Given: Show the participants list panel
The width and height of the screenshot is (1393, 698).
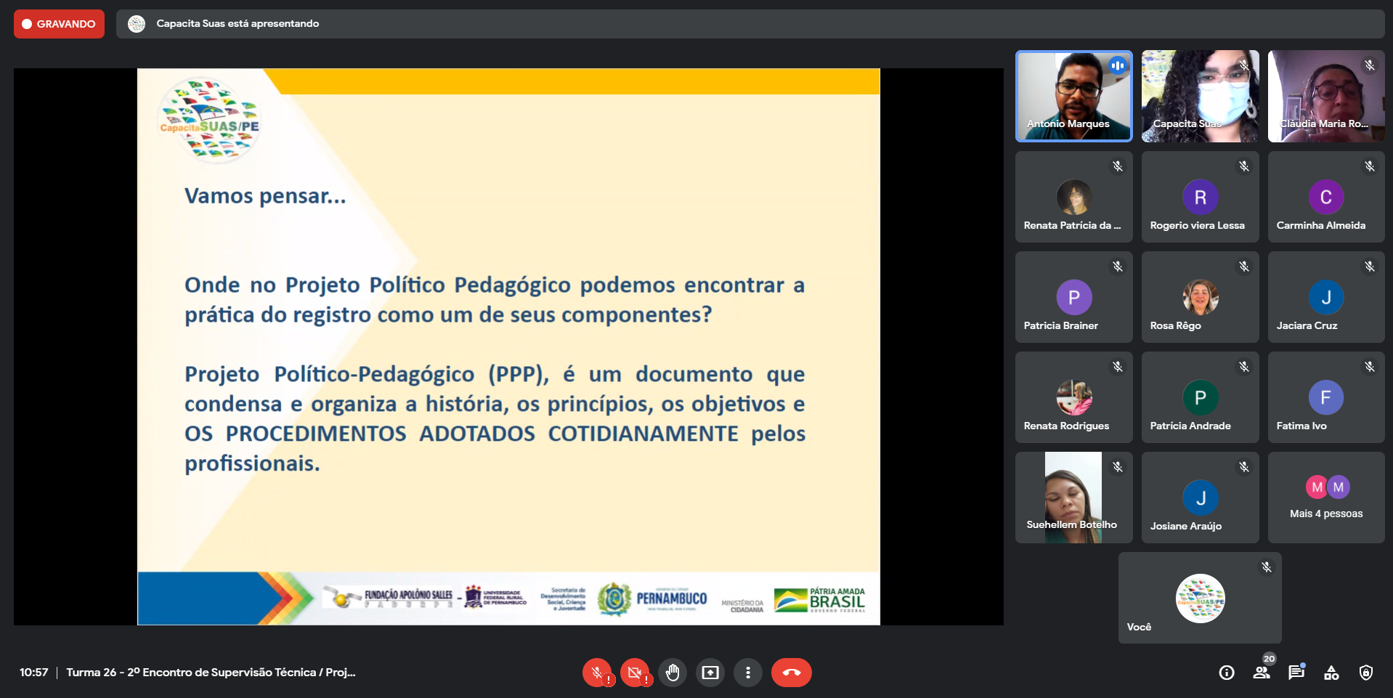Looking at the screenshot, I should tap(1262, 673).
